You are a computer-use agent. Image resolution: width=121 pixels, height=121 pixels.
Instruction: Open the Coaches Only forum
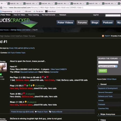(104, 109)
